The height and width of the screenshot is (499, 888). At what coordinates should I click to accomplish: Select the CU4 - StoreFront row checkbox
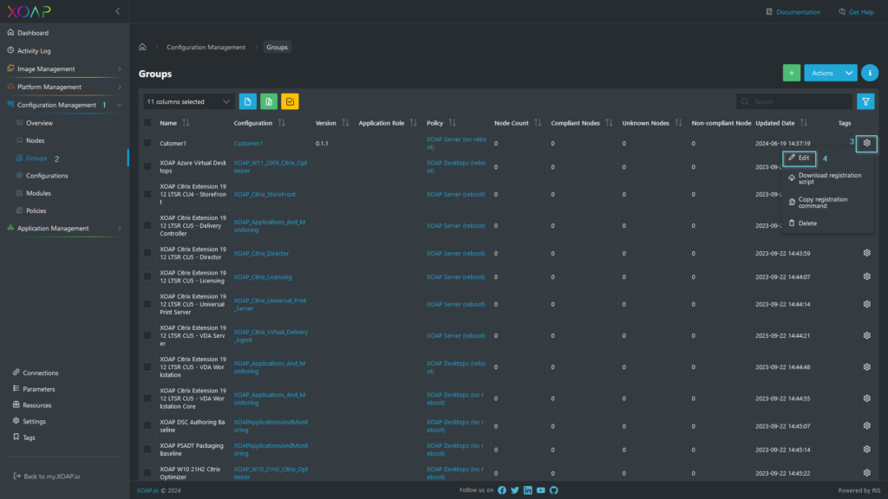point(147,194)
